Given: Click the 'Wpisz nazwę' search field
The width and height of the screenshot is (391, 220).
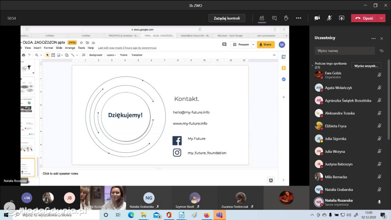Looking at the screenshot, I should [x=345, y=51].
